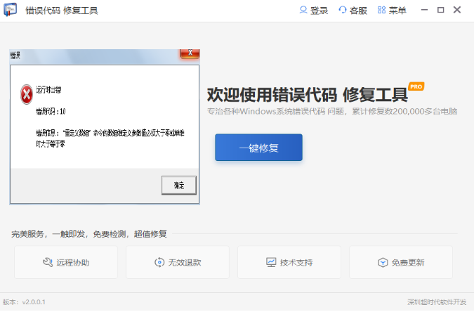Open the 无效退款 refund card

pyautogui.click(x=178, y=262)
